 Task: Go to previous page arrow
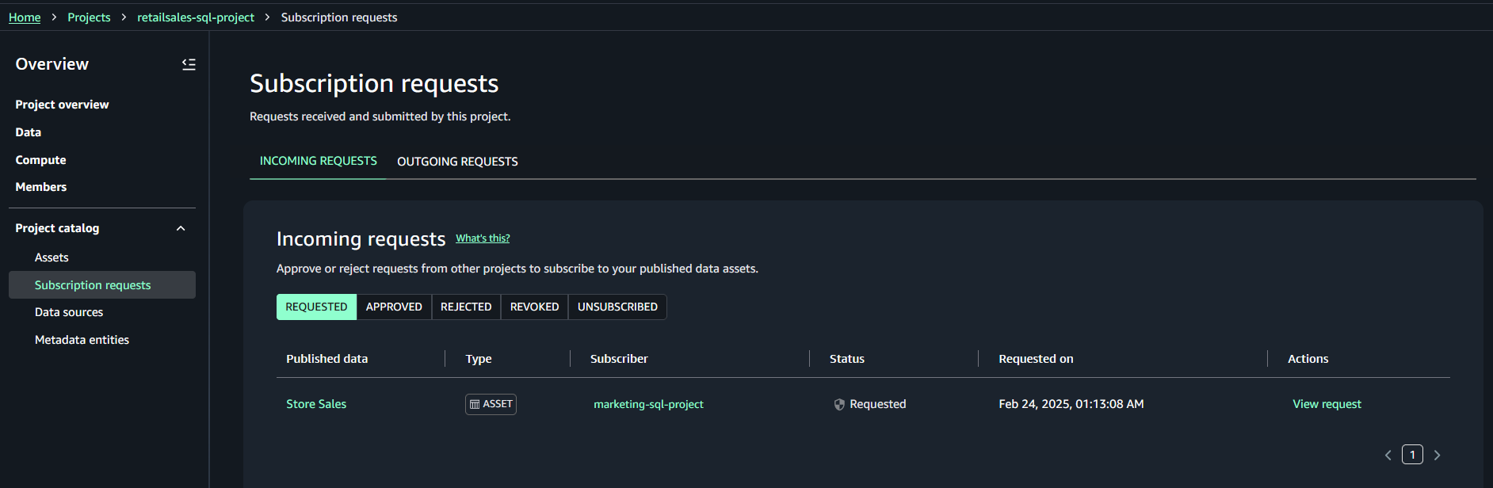[1388, 455]
